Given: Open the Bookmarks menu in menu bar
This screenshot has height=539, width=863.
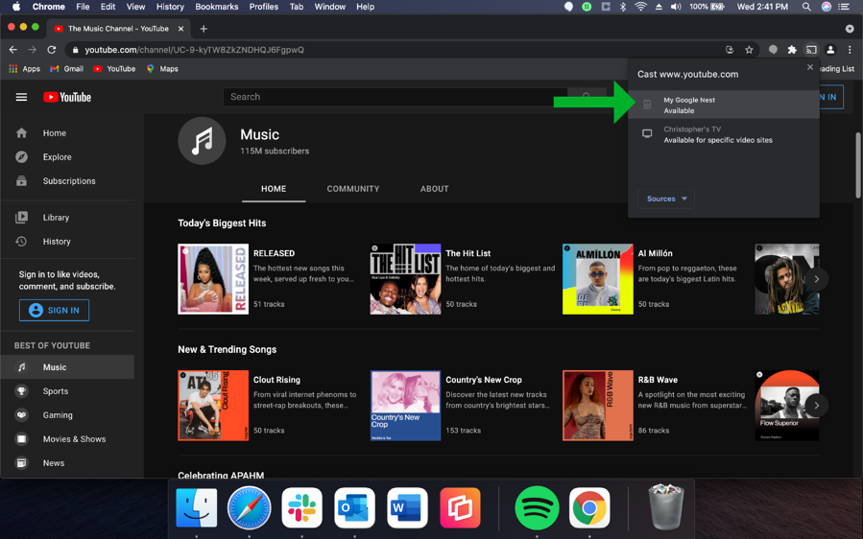Looking at the screenshot, I should [216, 7].
